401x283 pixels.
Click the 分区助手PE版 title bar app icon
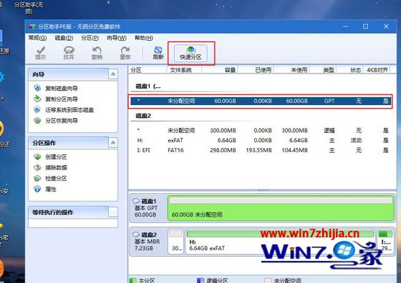click(32, 26)
